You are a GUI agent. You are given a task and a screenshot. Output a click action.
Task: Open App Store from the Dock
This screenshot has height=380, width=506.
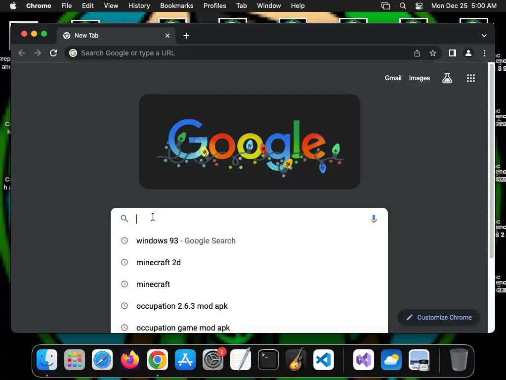point(185,360)
